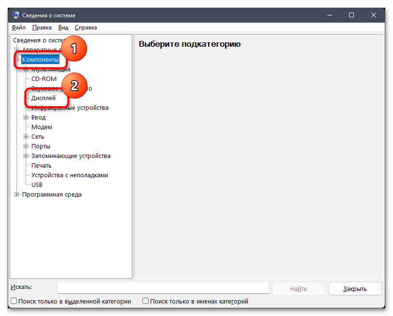
Task: Click the System Information app icon in title bar
Action: (15, 15)
